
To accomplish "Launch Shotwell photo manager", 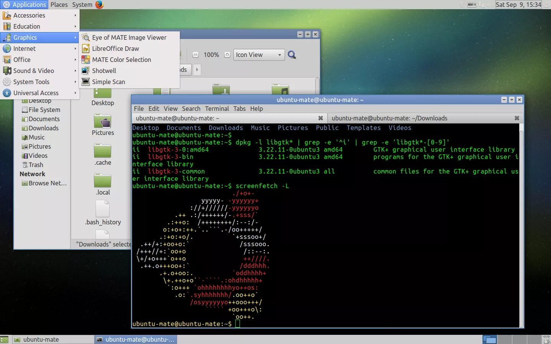I will [129, 71].
